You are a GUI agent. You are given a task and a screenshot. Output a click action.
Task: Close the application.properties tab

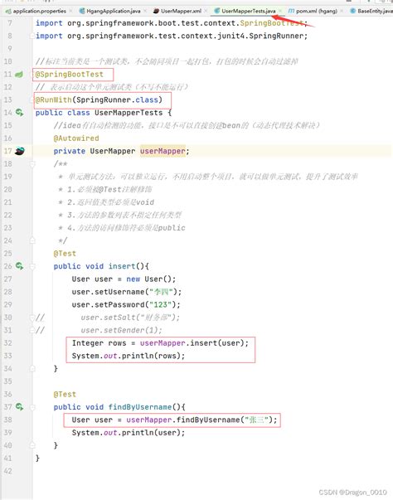70,11
